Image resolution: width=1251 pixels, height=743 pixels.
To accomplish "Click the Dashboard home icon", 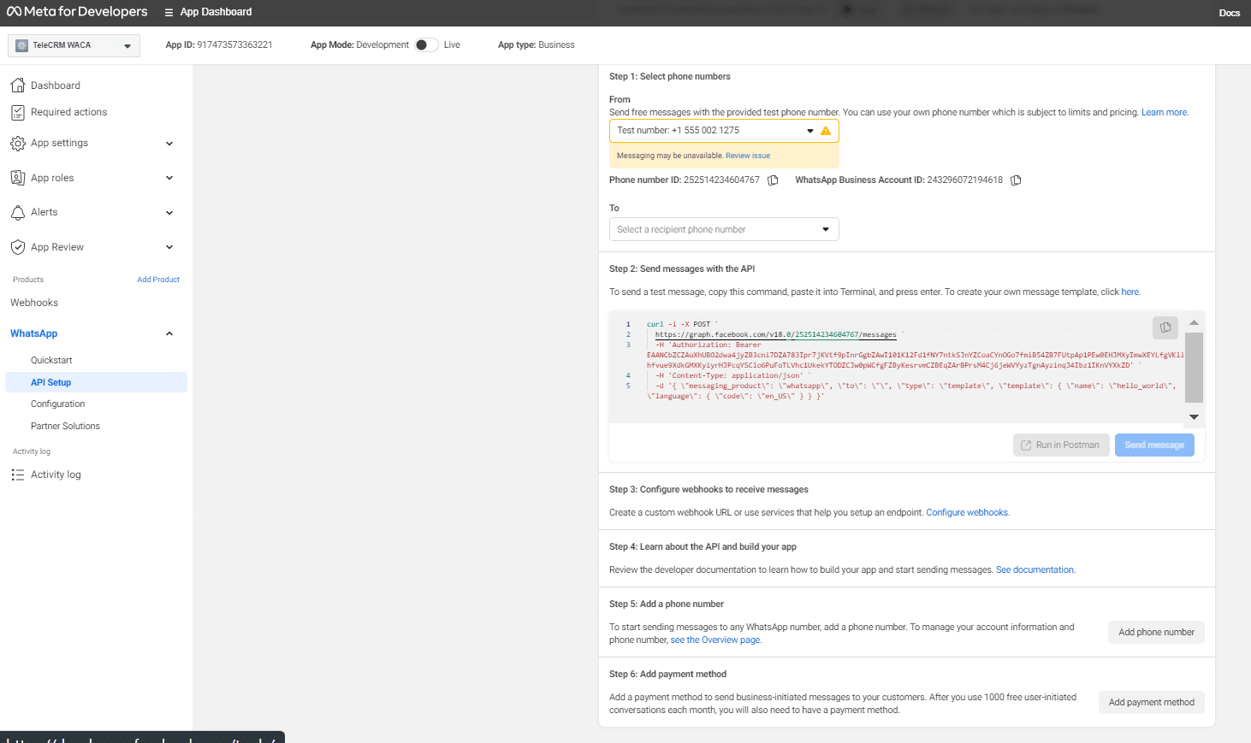I will click(x=18, y=86).
